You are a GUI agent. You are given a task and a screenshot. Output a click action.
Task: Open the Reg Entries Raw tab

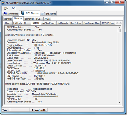pos(91,23)
